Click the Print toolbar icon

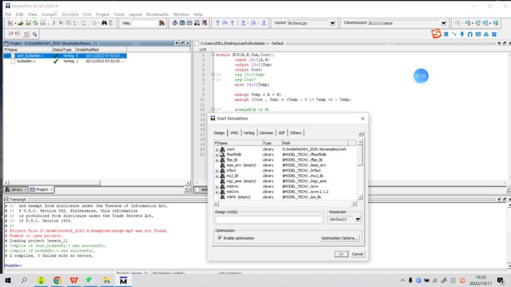[43, 23]
